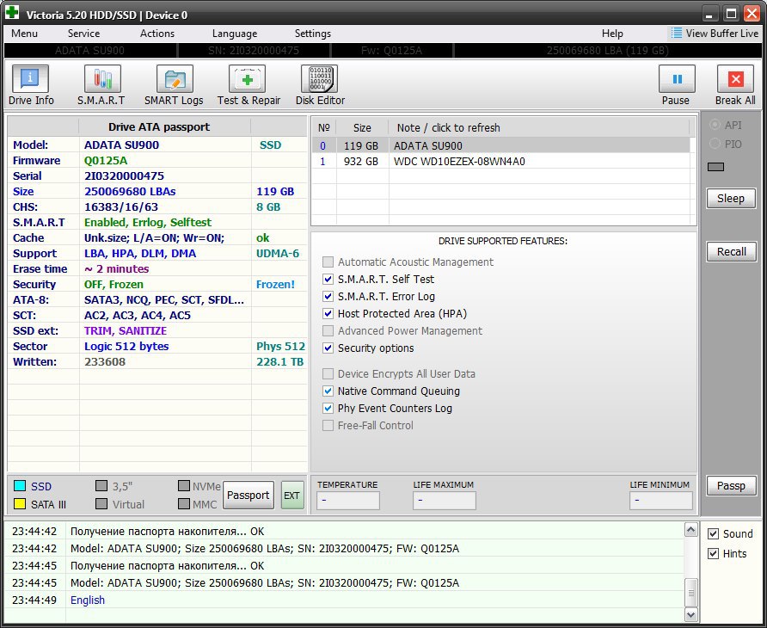Select the API radio button
Screen dimensions: 767x628
(x=715, y=126)
